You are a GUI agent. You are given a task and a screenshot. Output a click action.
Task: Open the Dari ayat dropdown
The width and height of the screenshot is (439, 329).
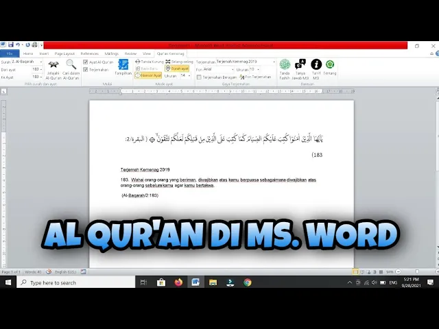41,69
